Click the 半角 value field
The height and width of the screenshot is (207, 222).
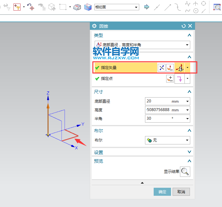click(x=158, y=118)
